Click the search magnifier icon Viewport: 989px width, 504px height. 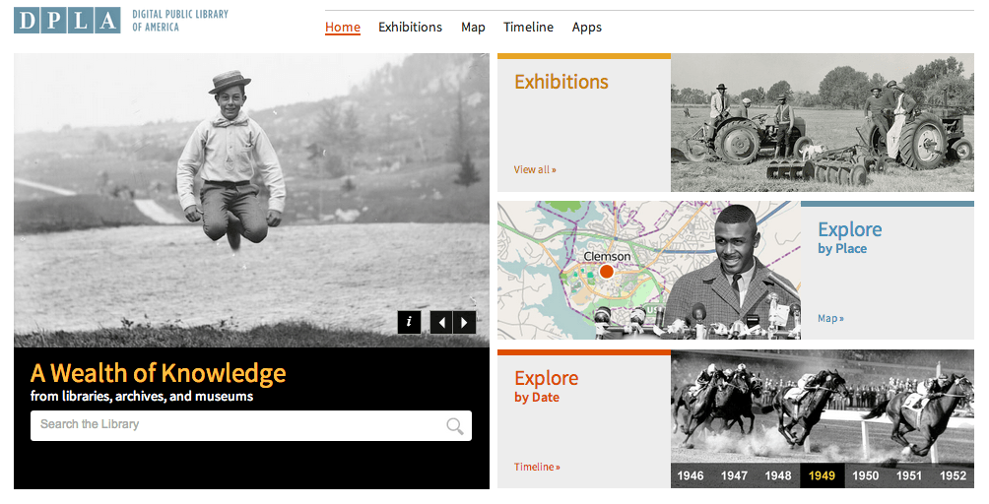point(455,426)
